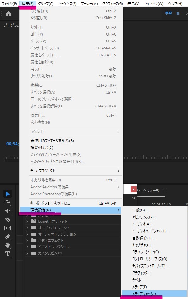This screenshot has height=299, width=188.
Task: Open the ウィンドウ(W) menu
Action: (x=154, y=3)
